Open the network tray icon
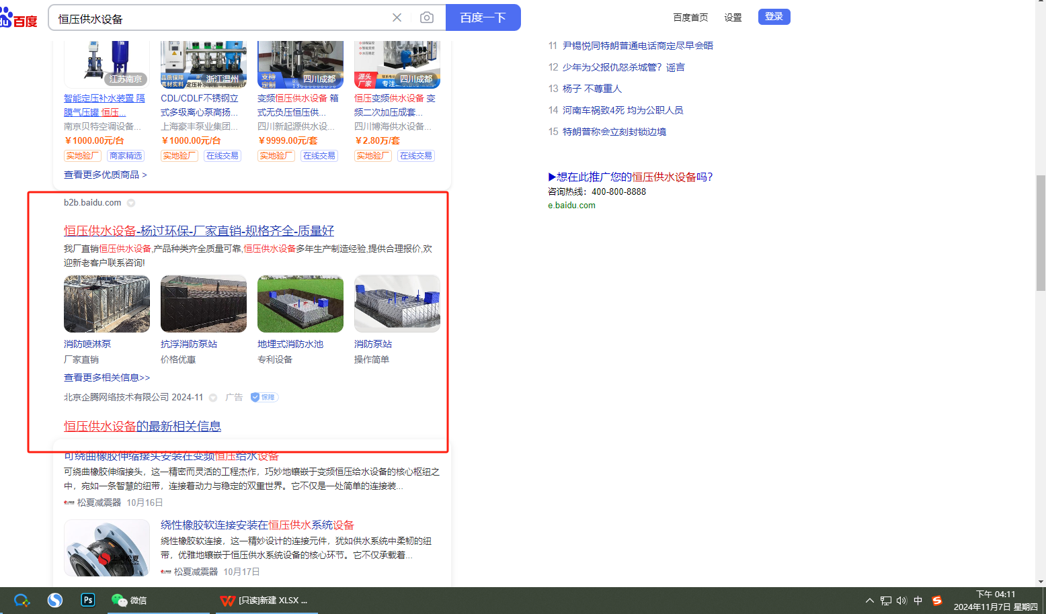Screen dimensions: 1046x614 pyautogui.click(x=886, y=601)
